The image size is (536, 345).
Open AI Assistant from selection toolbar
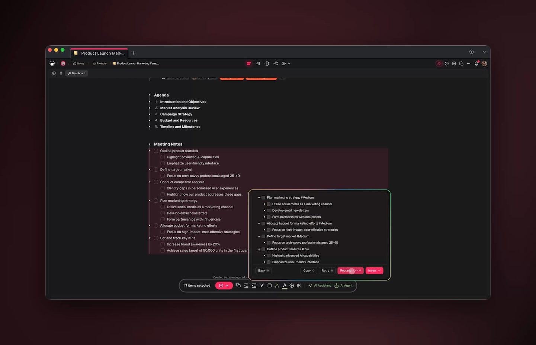click(x=320, y=286)
